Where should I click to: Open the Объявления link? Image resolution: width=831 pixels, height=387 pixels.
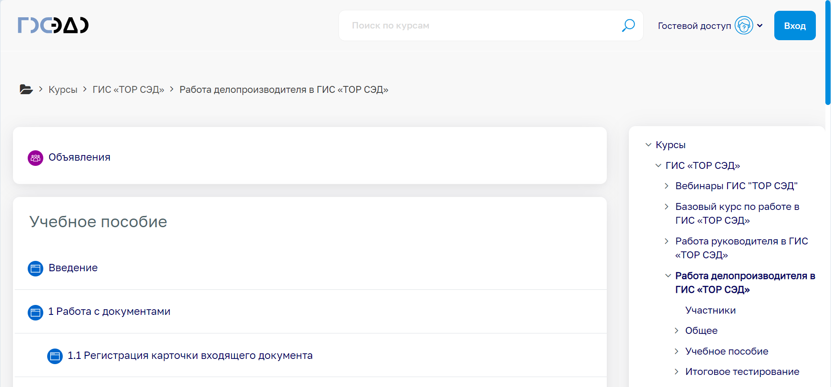pyautogui.click(x=79, y=157)
